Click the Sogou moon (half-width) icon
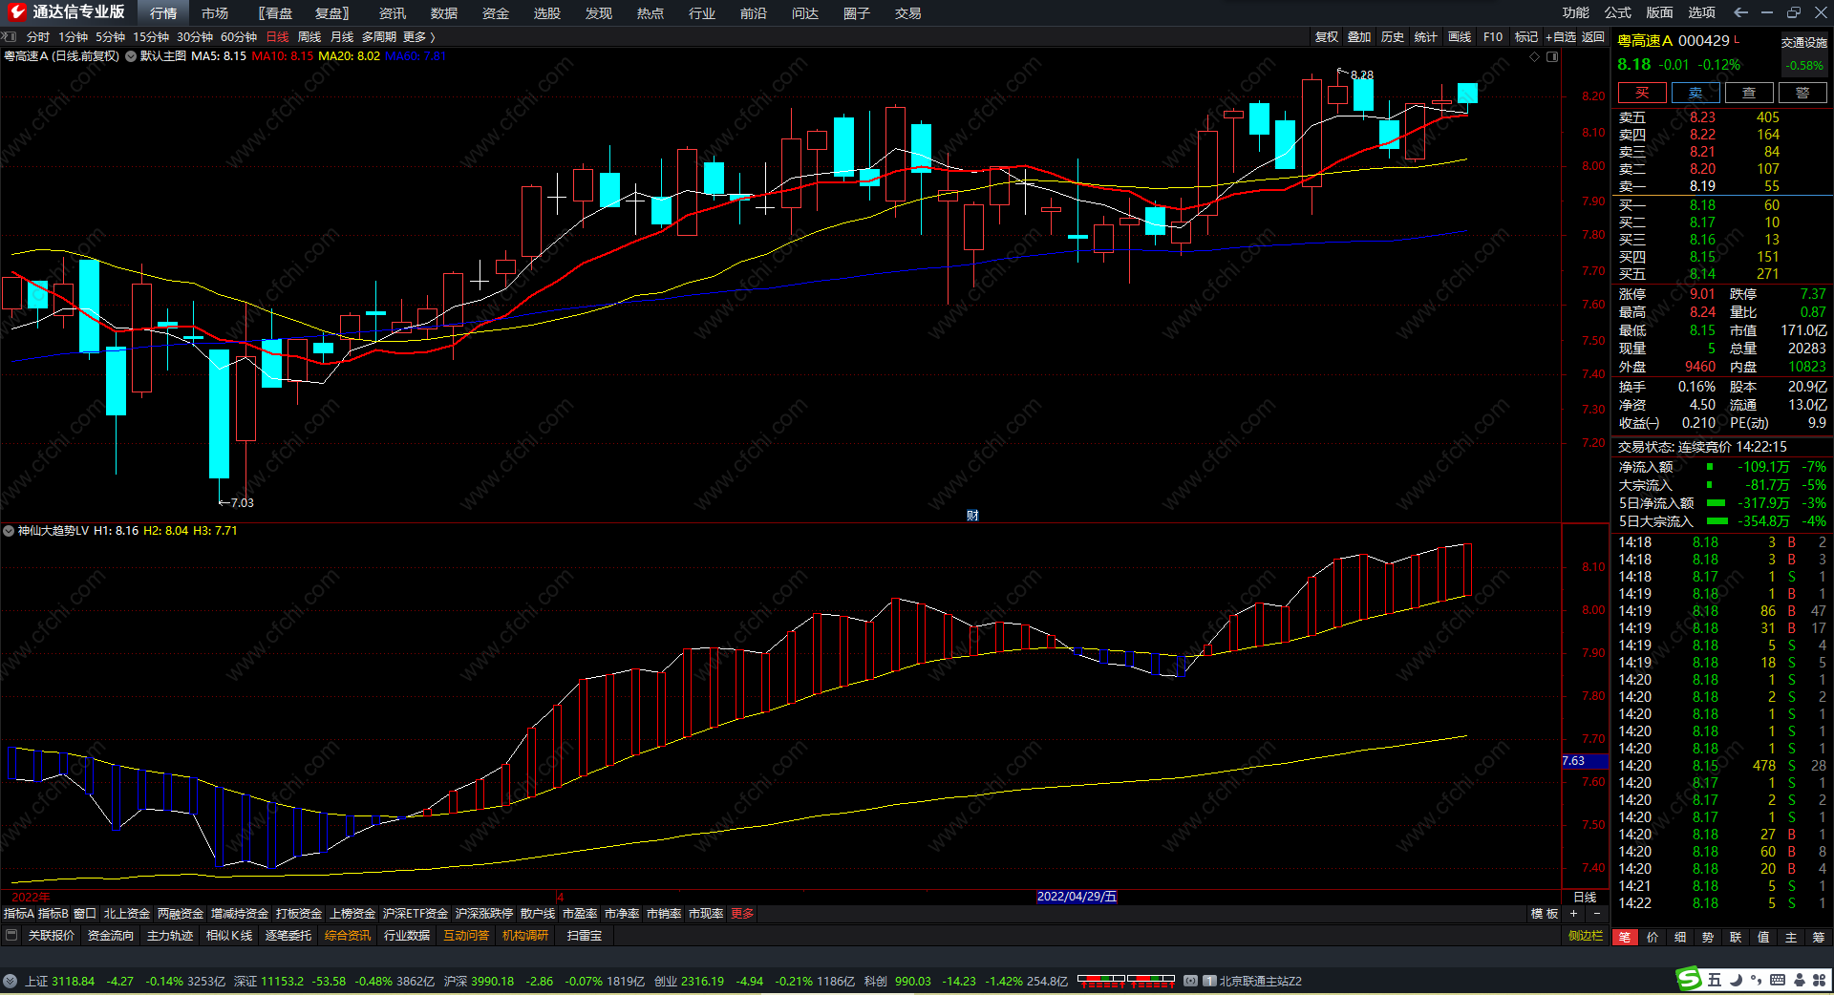Screen dimensions: 1834x995 [x=1736, y=980]
